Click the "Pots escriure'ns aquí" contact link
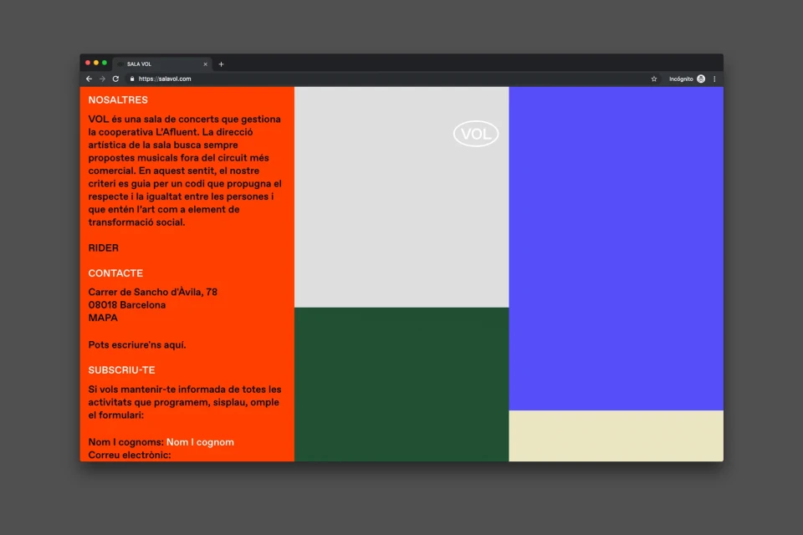This screenshot has height=535, width=803. 136,344
